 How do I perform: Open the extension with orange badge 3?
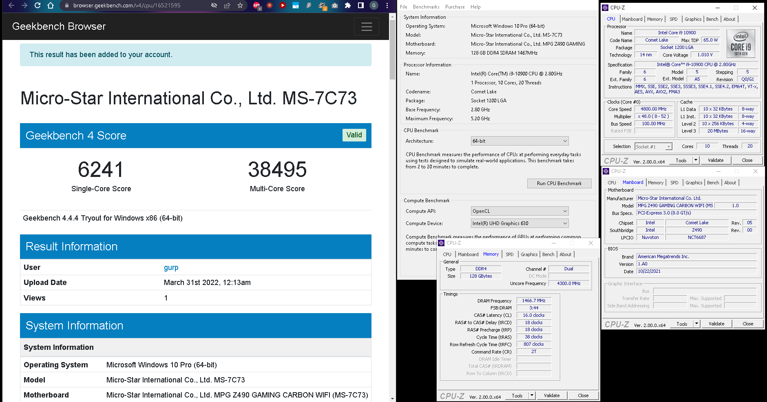(322, 6)
